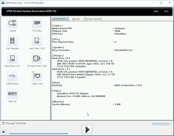Viewport: 174px width, 136px height.
Task: Click the back arrow button
Action: [x=4, y=132]
